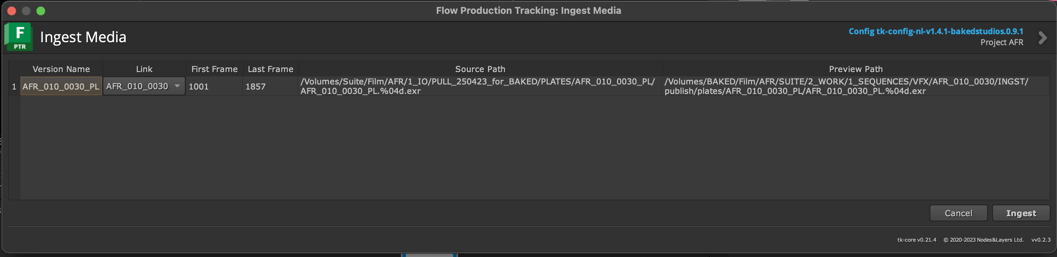Click the Link column header
1057x257 pixels.
pos(144,69)
